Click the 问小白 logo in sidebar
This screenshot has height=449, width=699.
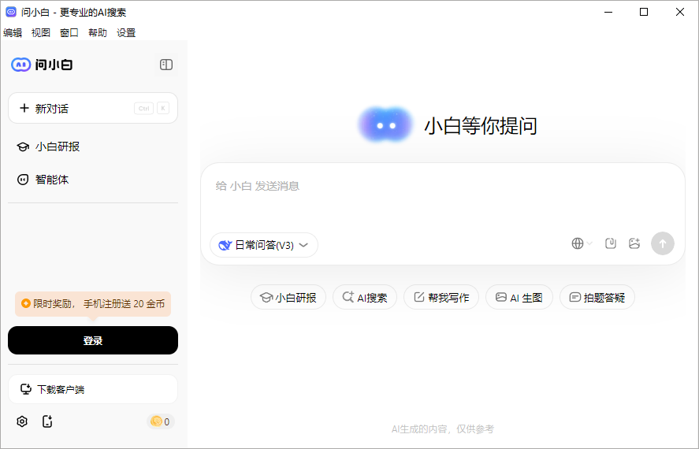(43, 65)
